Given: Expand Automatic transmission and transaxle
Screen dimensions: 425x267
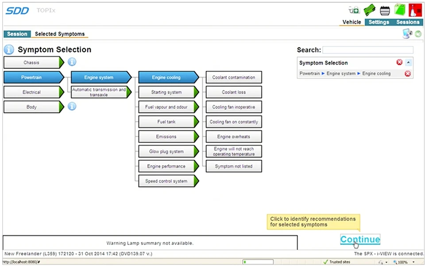Looking at the screenshot, I should (101, 92).
